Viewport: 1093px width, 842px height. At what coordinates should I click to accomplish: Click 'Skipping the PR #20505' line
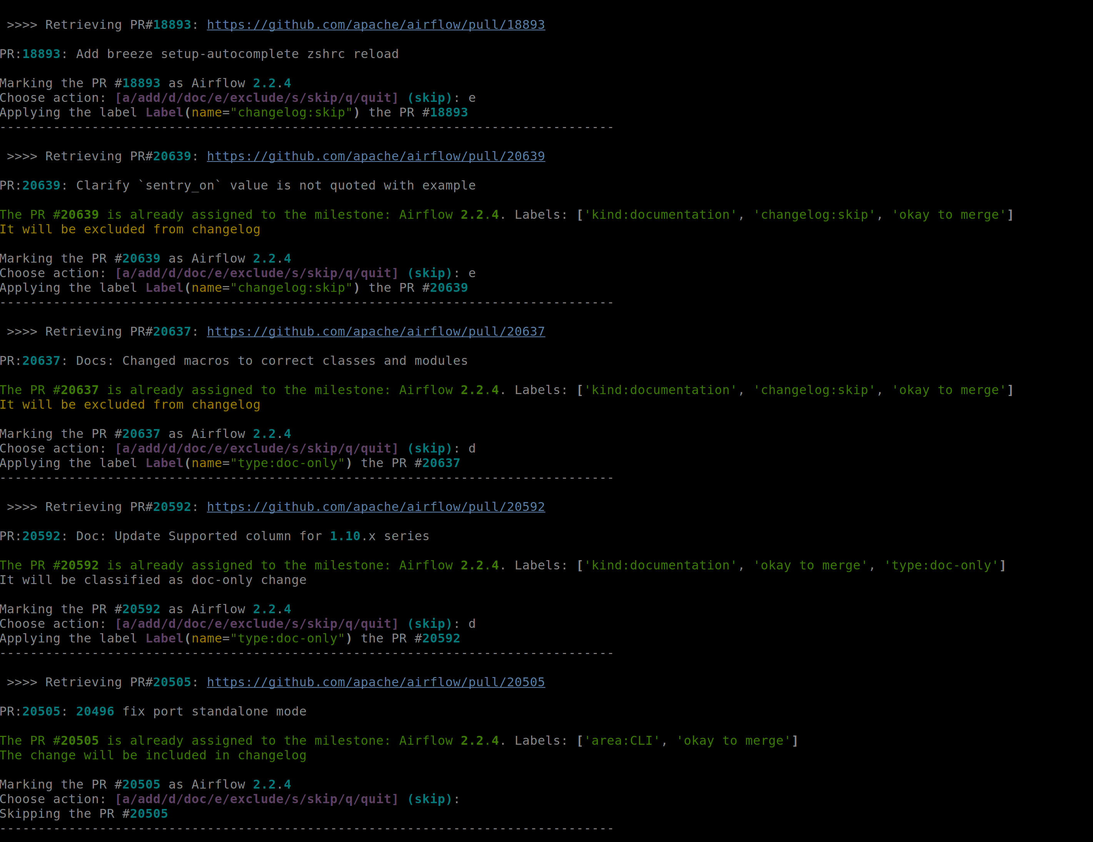[x=83, y=814]
